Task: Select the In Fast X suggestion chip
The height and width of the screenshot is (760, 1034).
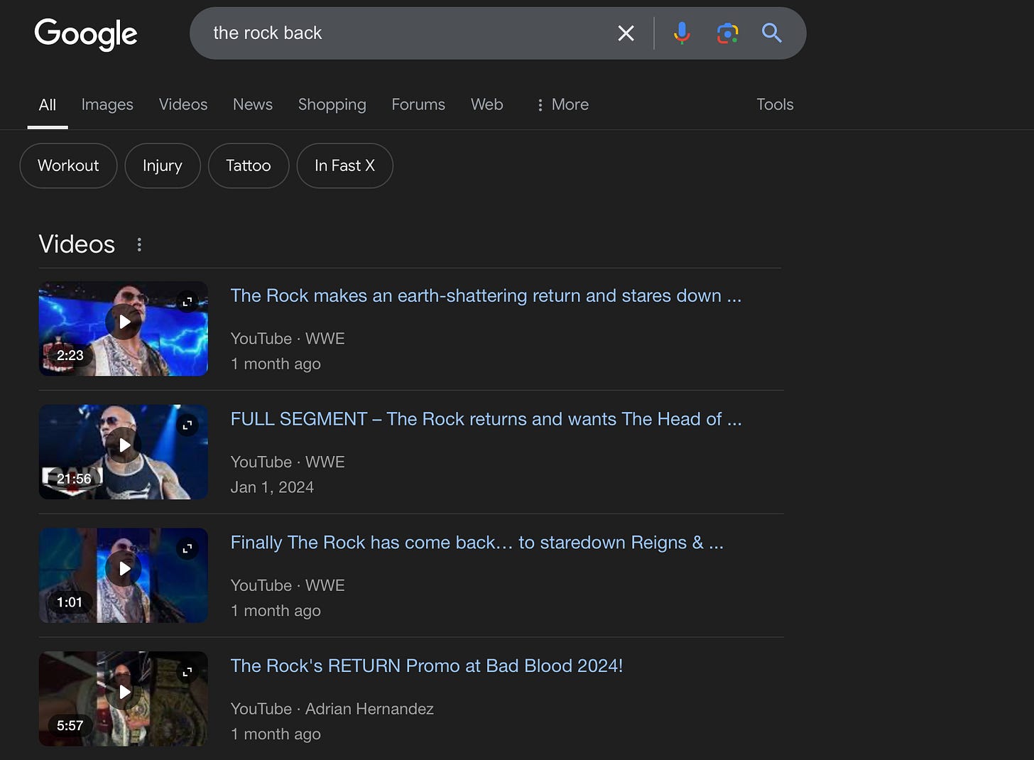Action: (x=344, y=165)
